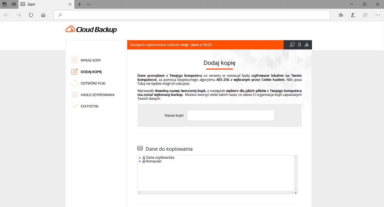Select the Hasło szyfrowania menu item

click(x=97, y=95)
